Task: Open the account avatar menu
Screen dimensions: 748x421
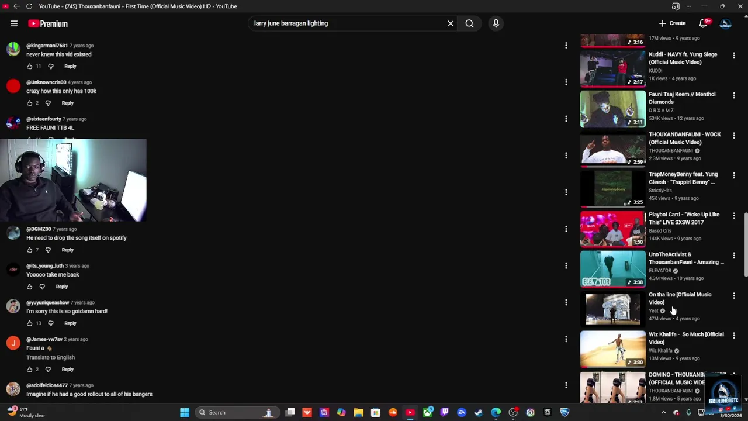Action: point(725,23)
